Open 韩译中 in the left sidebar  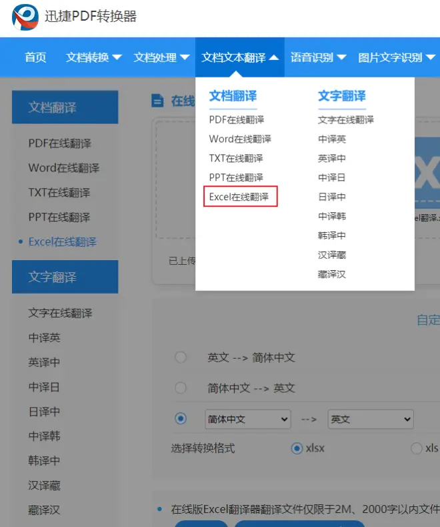(45, 461)
